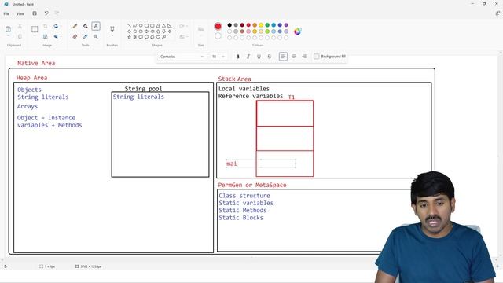Expand the Paste options chevron
Screen dimensions: 503x283
click(x=9, y=36)
